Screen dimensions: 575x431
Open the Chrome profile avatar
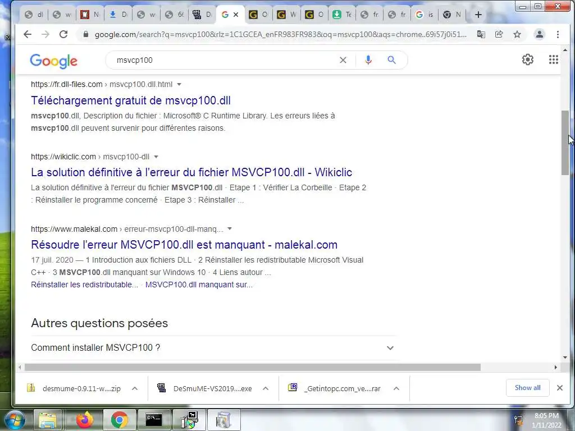coord(540,34)
